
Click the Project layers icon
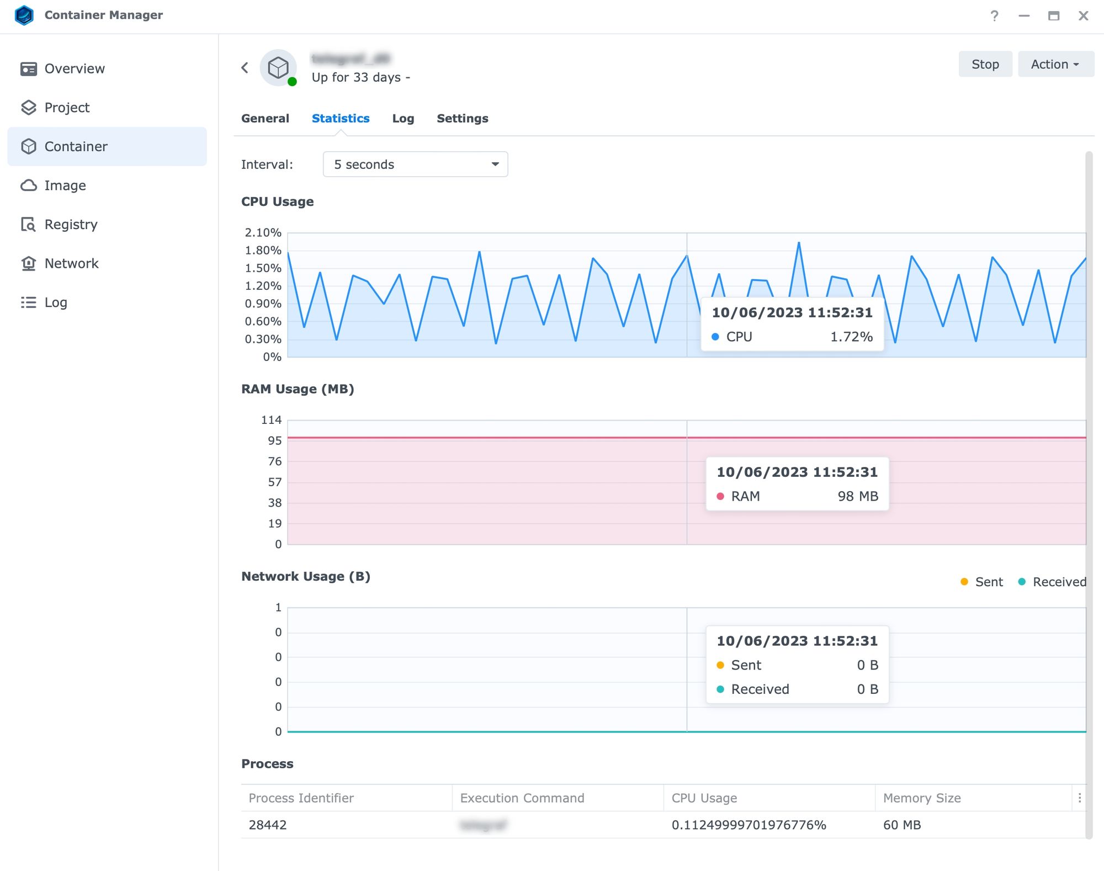pos(28,108)
